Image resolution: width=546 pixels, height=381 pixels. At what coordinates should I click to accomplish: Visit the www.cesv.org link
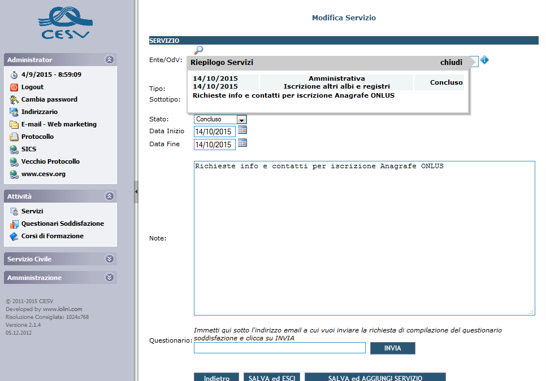(x=43, y=174)
